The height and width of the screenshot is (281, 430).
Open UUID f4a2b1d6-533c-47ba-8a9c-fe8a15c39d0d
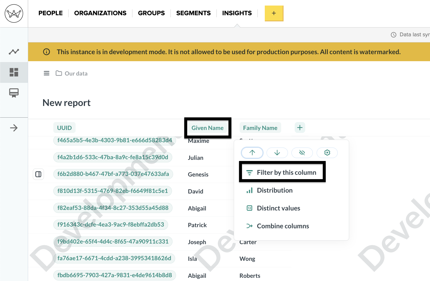113,157
